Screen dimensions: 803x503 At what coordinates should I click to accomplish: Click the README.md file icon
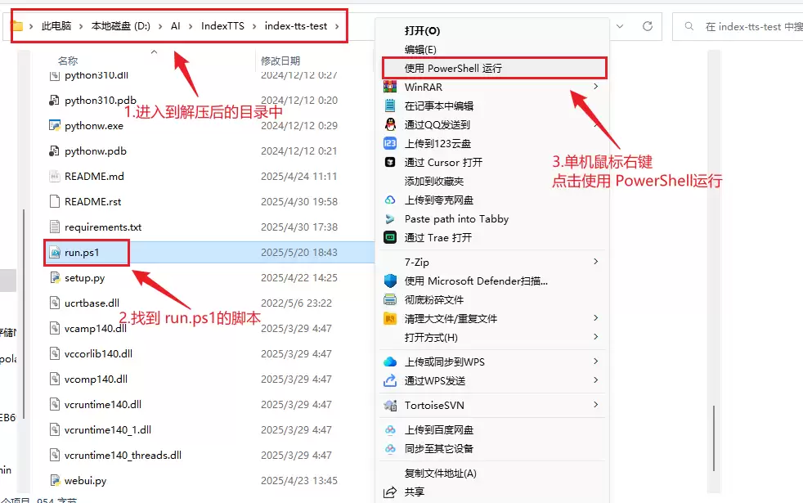pos(55,176)
